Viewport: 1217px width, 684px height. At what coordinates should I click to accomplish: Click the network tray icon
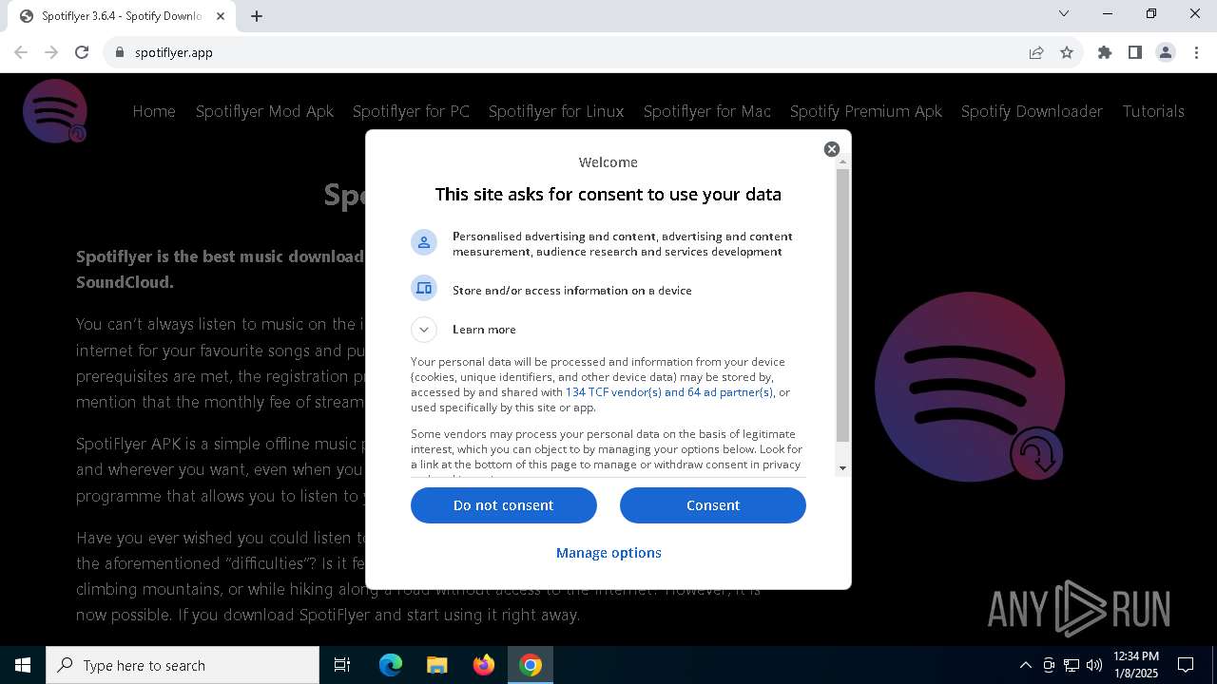click(1072, 665)
